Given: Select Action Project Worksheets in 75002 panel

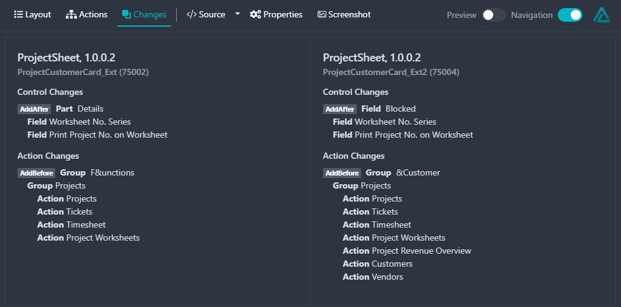Looking at the screenshot, I should (88, 238).
